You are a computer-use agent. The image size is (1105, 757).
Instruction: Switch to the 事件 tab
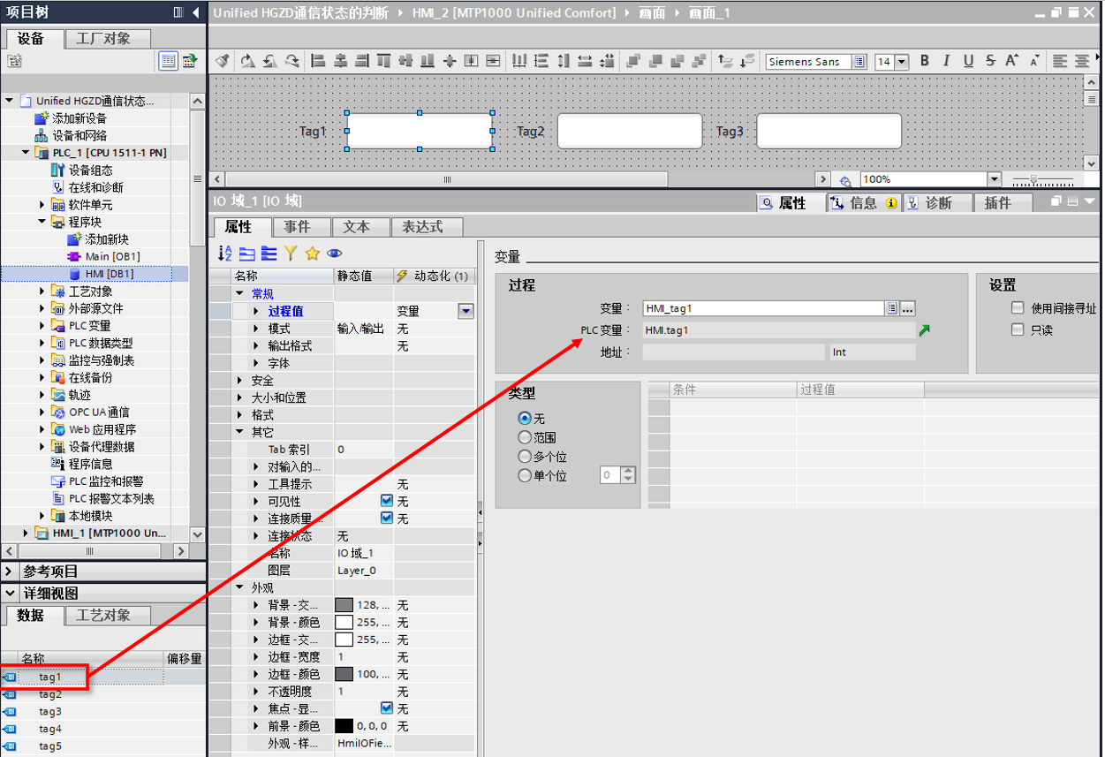[x=297, y=227]
